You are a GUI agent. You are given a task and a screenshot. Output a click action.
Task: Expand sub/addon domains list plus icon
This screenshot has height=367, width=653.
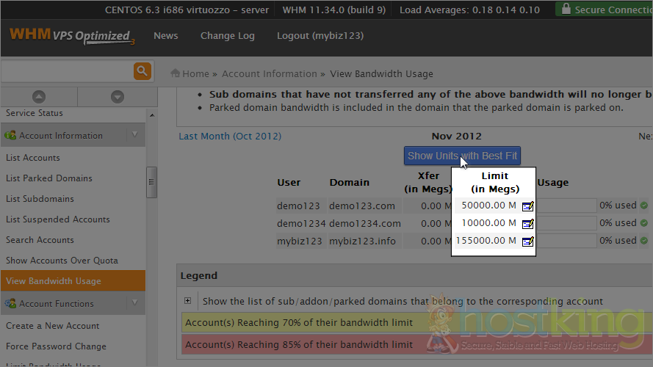coord(188,301)
